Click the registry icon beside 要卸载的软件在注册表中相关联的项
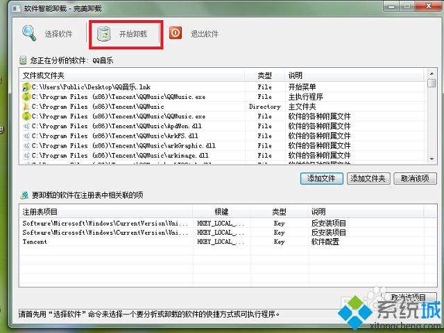This screenshot has height=333, width=444. tap(25, 195)
